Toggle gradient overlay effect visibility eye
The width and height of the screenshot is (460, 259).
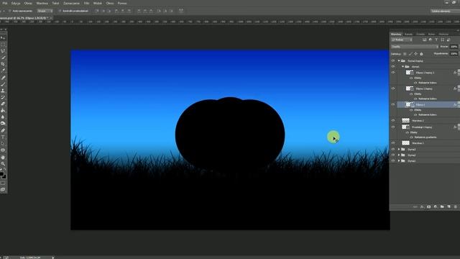[x=411, y=137]
